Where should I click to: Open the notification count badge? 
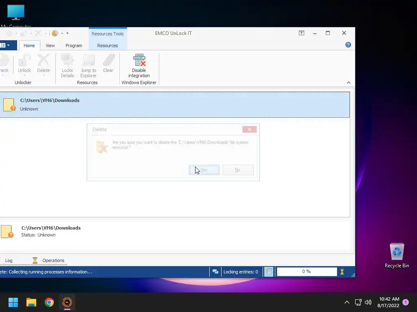(x=405, y=302)
